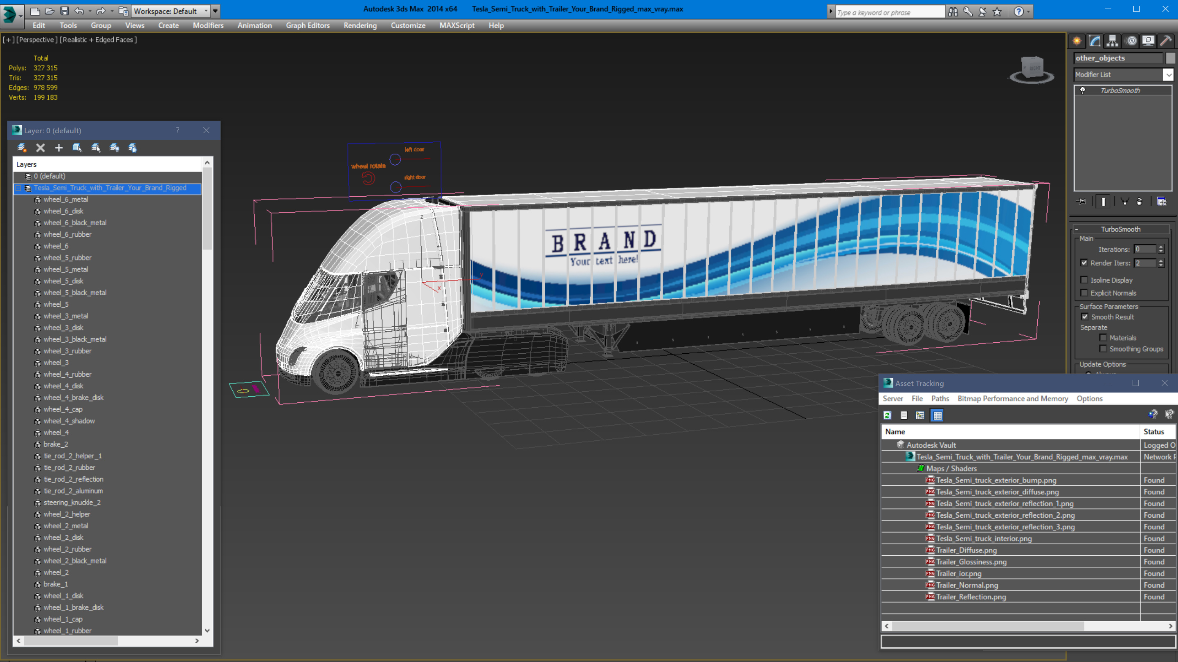1178x662 pixels.
Task: Click the other_objects object name field
Action: tap(1118, 58)
